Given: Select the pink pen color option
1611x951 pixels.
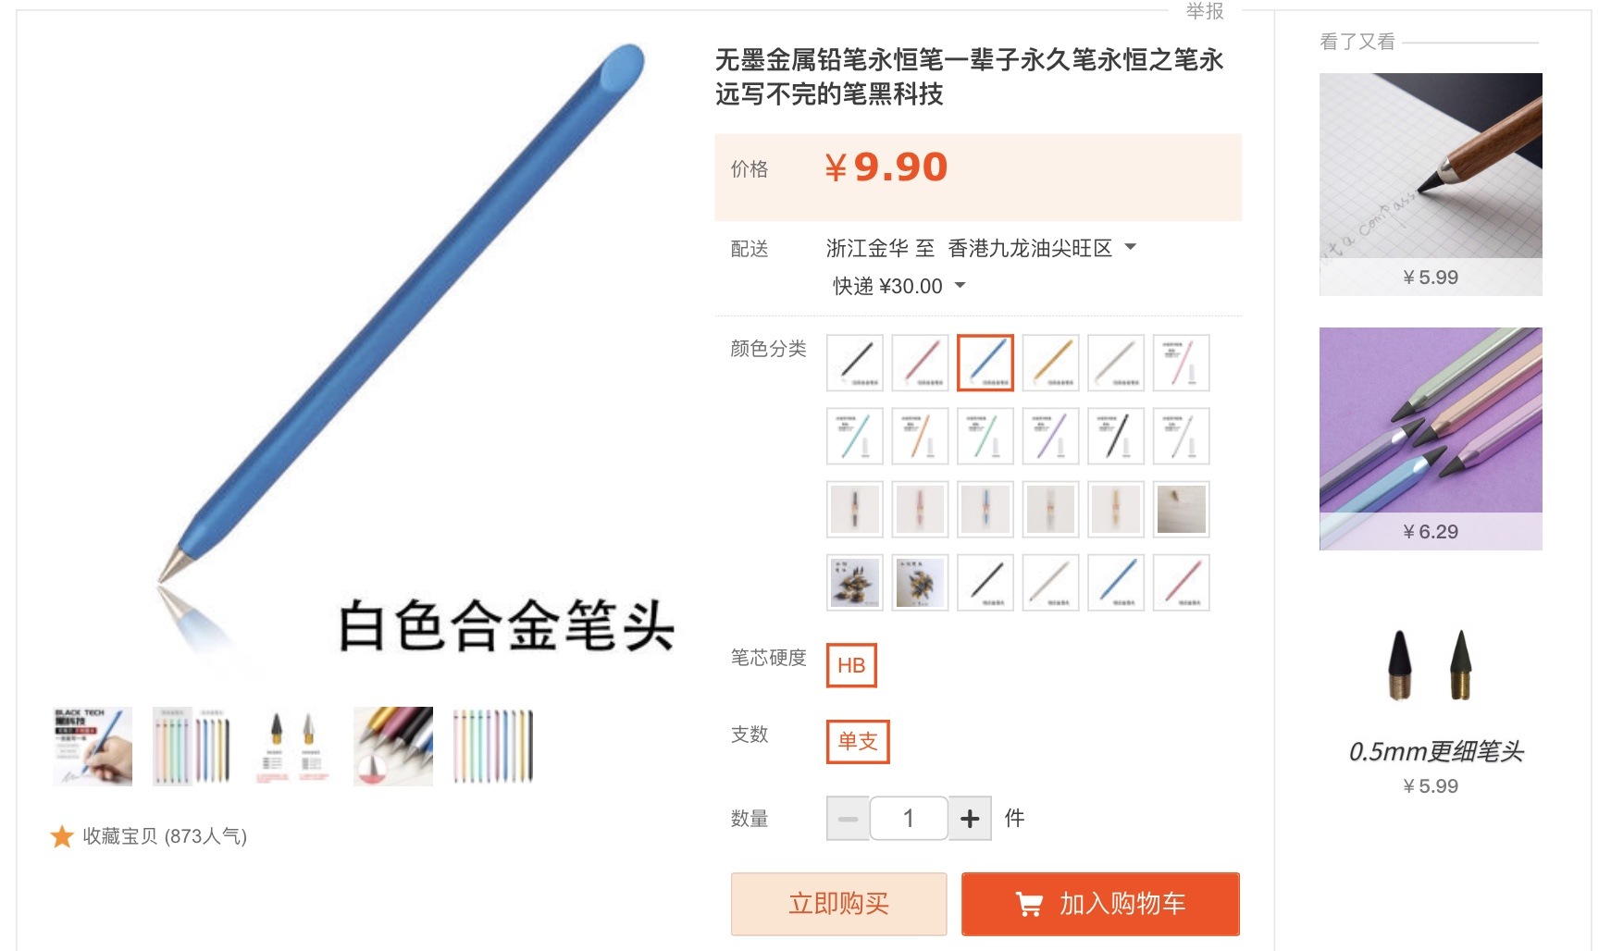Looking at the screenshot, I should click(920, 363).
